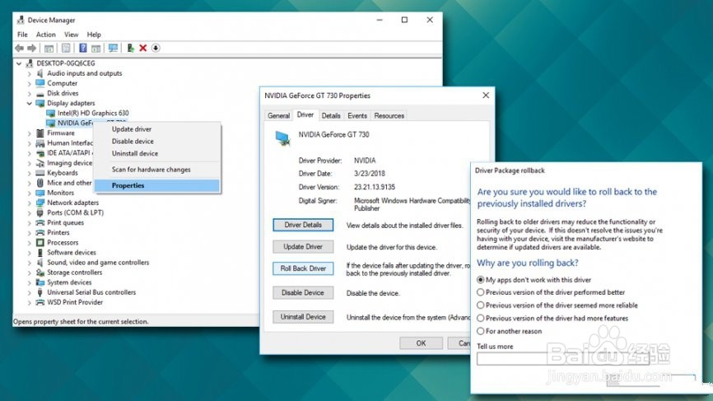Screen dimensions: 713x401
Task: Click the Forward arrow in Device Manager toolbar
Action: (x=32, y=48)
